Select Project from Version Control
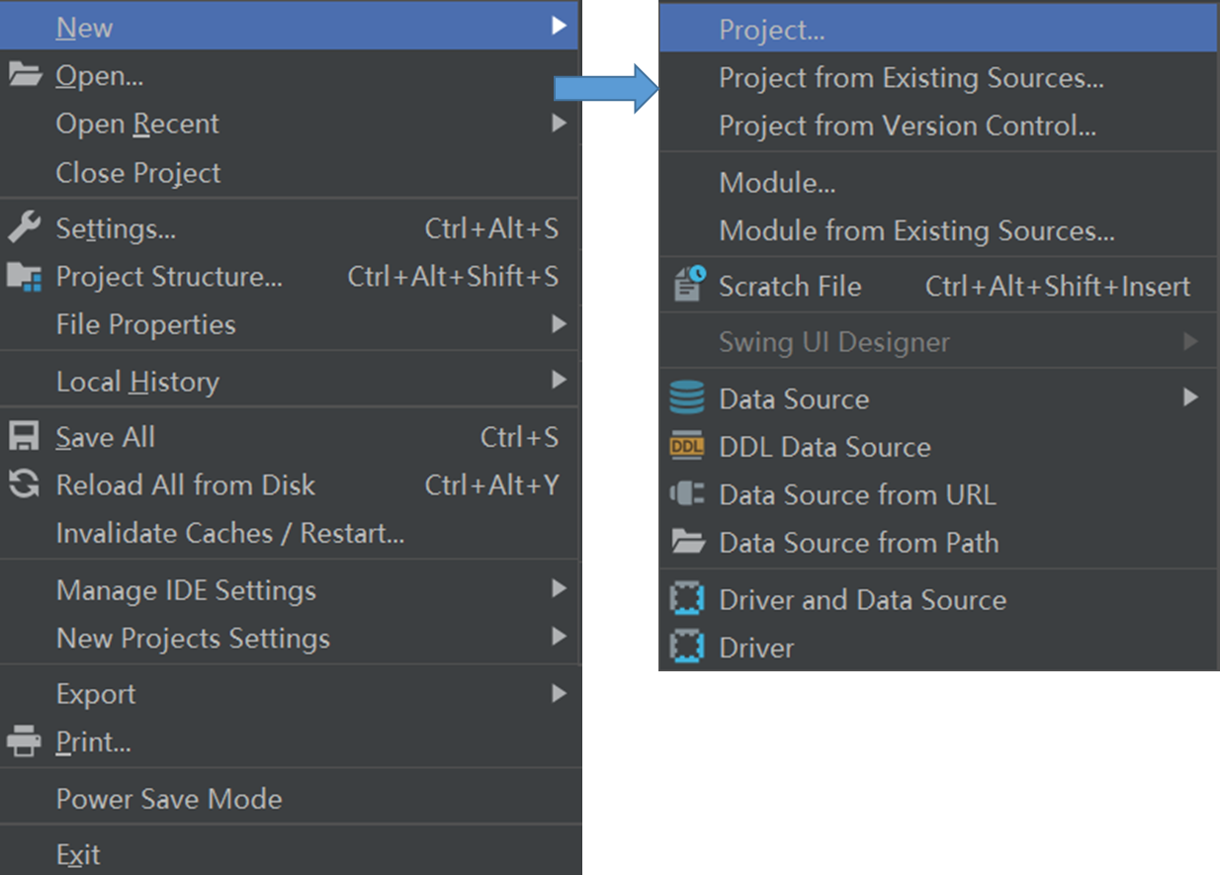This screenshot has height=875, width=1220. tap(907, 126)
